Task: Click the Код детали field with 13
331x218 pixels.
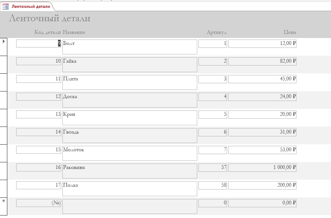Action: 38,114
